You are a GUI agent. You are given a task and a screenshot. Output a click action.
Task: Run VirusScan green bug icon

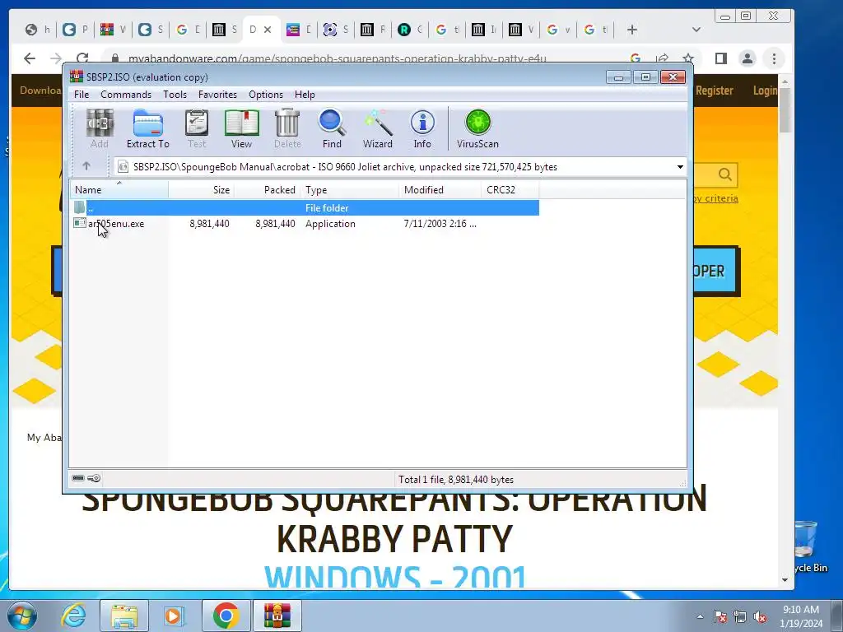[477, 128]
